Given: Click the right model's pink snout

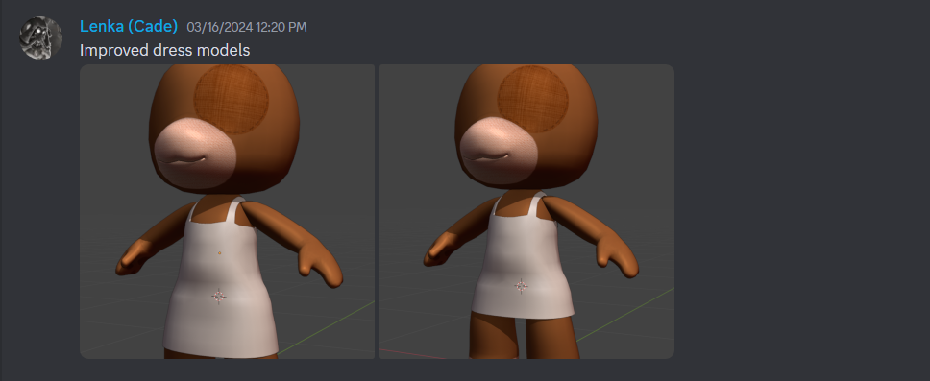Looking at the screenshot, I should 500,151.
